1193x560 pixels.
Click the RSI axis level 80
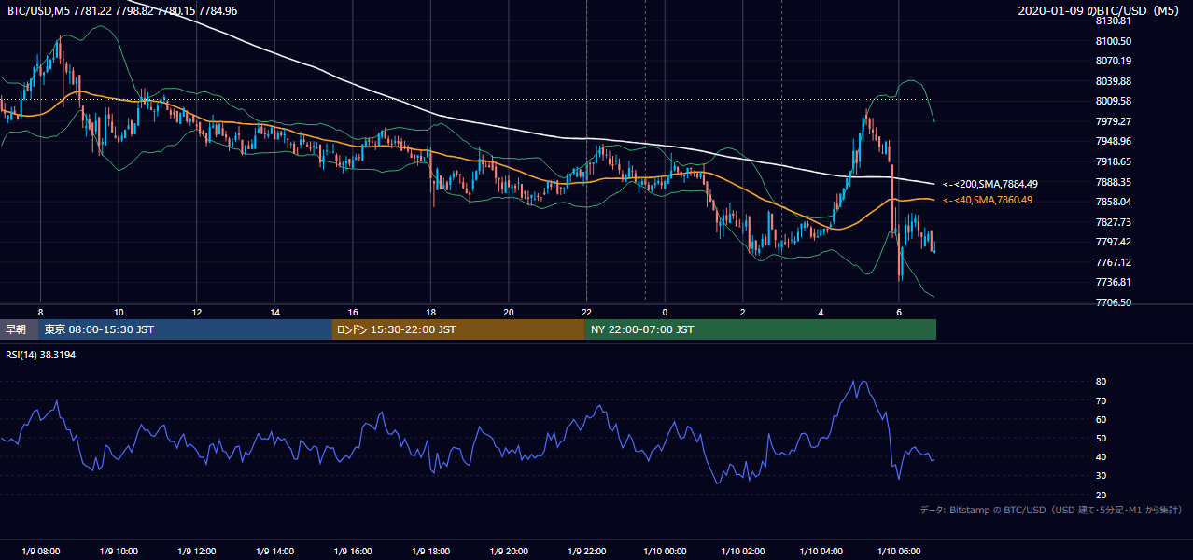click(1102, 382)
